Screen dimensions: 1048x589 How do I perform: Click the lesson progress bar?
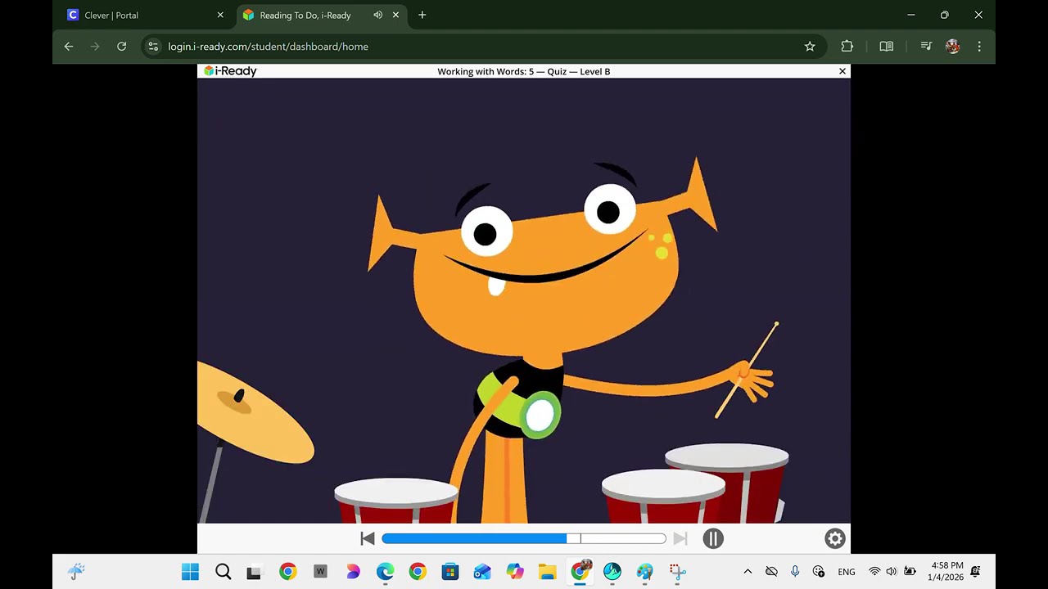point(524,538)
